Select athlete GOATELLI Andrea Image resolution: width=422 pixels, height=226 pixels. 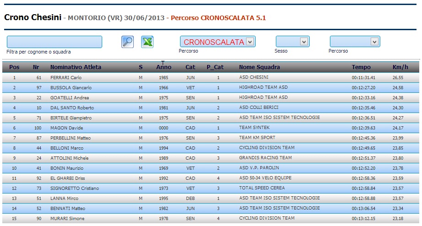click(x=70, y=97)
